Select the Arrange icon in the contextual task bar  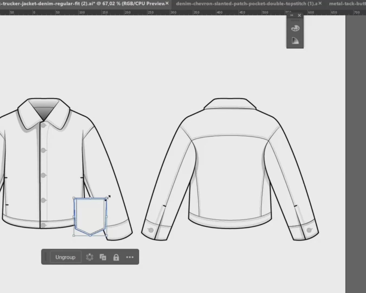[89, 257]
